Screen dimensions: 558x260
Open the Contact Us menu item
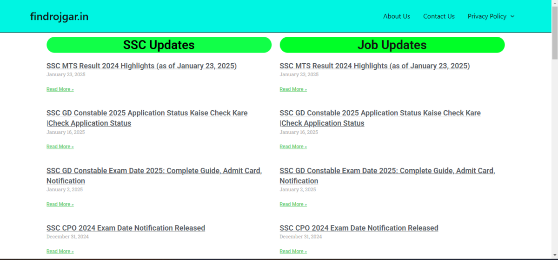point(439,16)
